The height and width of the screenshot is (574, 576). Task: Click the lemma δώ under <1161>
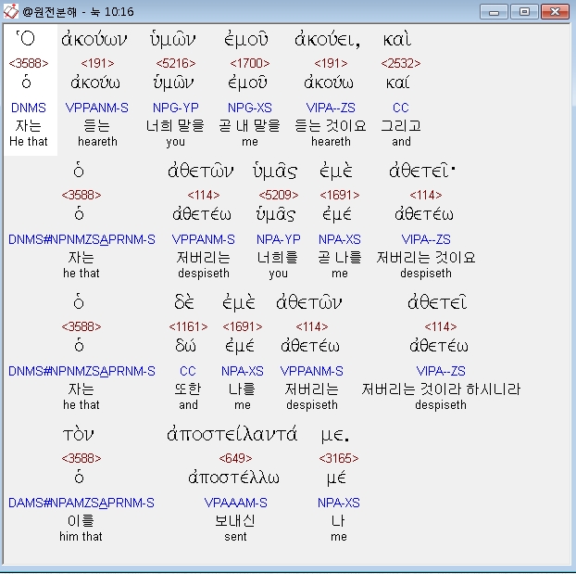coord(185,346)
